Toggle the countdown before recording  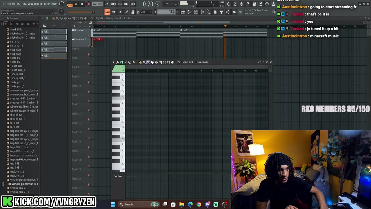[120, 4]
